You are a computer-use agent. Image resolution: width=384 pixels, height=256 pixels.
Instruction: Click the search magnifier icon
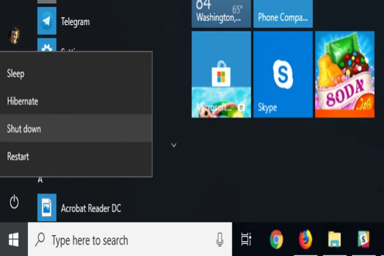tap(40, 239)
